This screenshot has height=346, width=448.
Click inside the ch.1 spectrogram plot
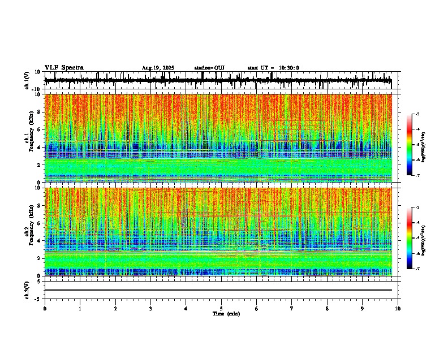point(218,138)
